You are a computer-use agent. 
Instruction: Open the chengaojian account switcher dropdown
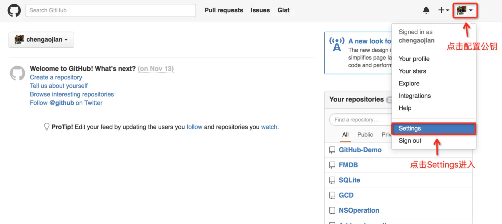pos(41,40)
